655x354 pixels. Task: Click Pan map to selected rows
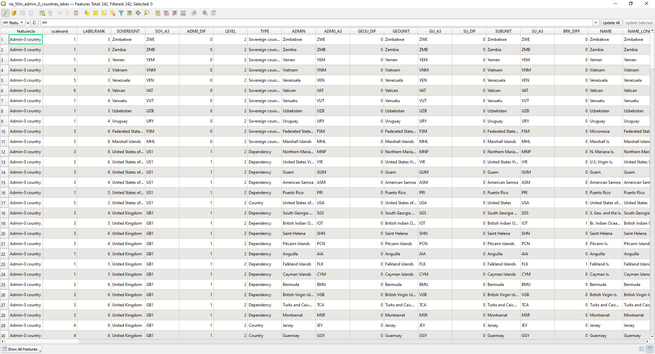(138, 13)
